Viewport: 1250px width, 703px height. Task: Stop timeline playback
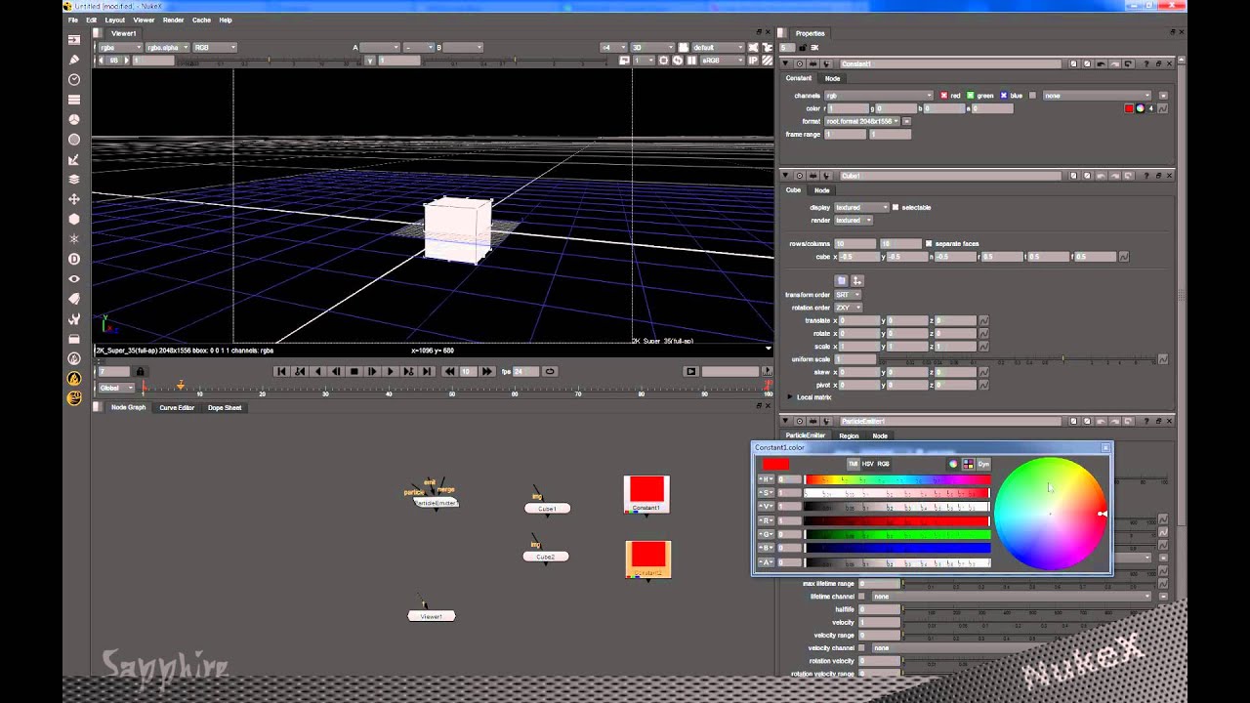[354, 371]
